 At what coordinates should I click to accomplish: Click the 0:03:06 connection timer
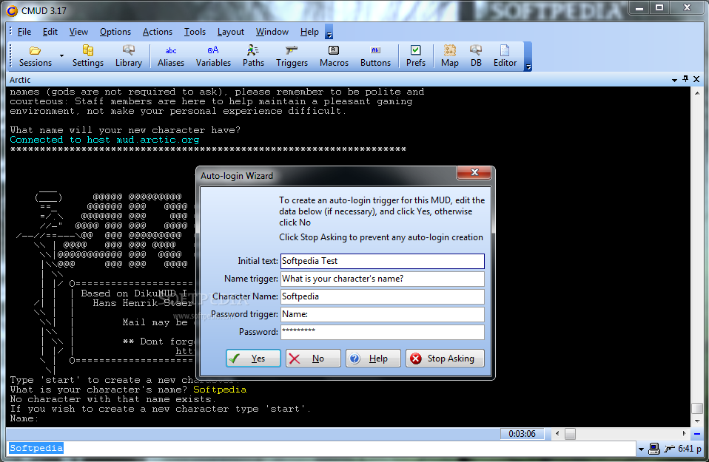522,434
